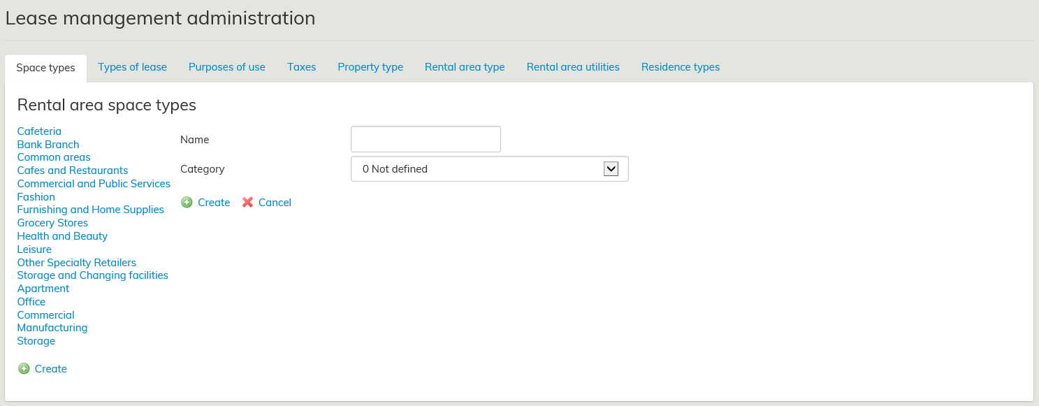This screenshot has width=1039, height=406.
Task: Choose the Manufacturing space type
Action: tap(52, 328)
